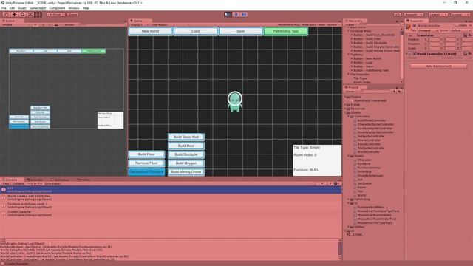Open the Layout dropdown
This screenshot has width=473, height=266.
pos(460,15)
